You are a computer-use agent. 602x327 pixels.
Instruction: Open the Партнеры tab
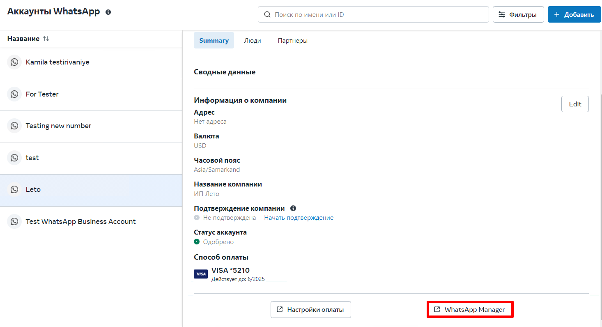292,41
